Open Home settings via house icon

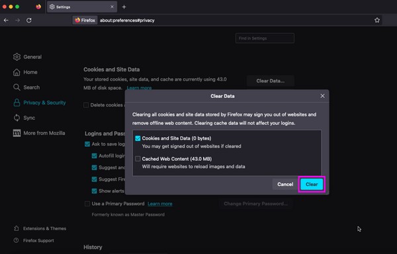[x=17, y=72]
